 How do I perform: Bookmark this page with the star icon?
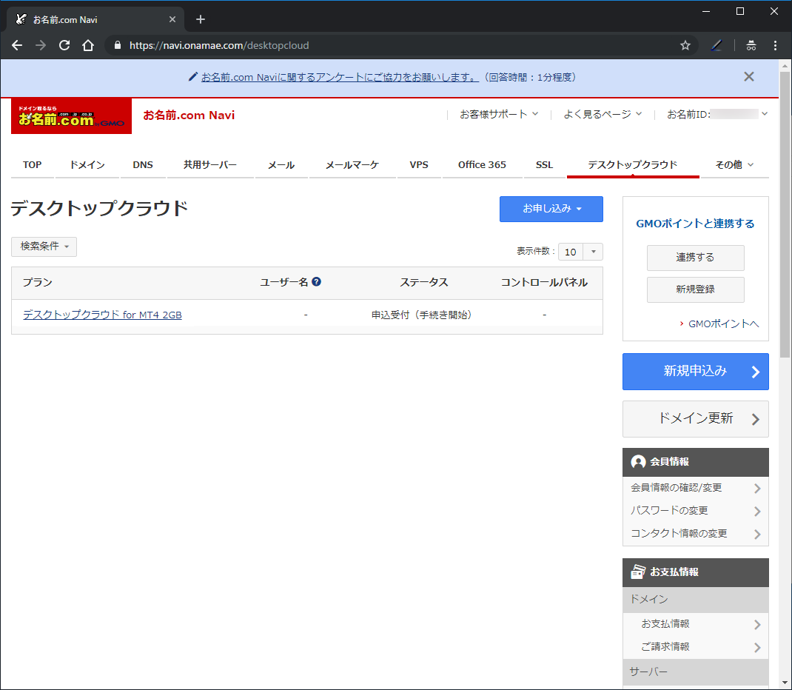(x=685, y=45)
